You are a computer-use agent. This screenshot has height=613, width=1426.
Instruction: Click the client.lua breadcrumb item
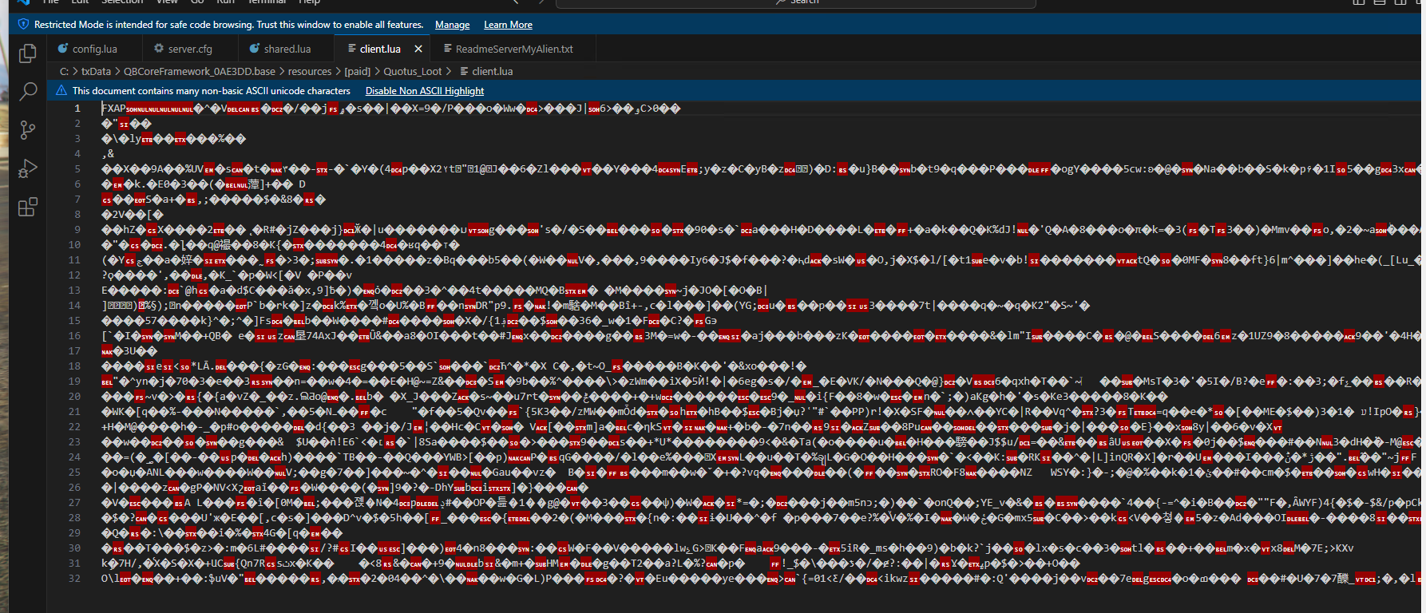(x=492, y=71)
